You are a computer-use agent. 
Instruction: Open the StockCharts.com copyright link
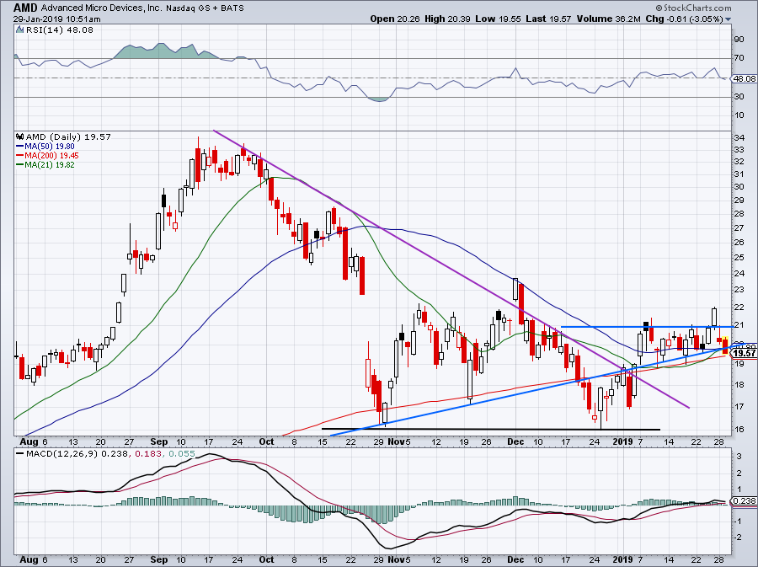click(693, 8)
